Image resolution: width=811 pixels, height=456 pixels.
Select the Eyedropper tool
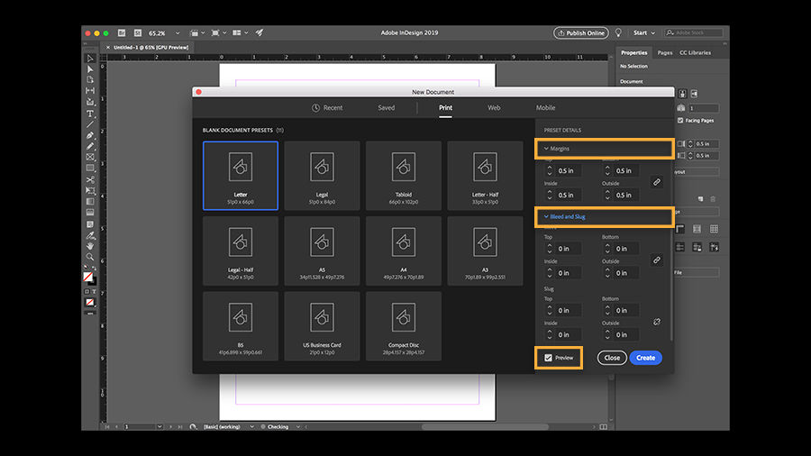[x=90, y=235]
